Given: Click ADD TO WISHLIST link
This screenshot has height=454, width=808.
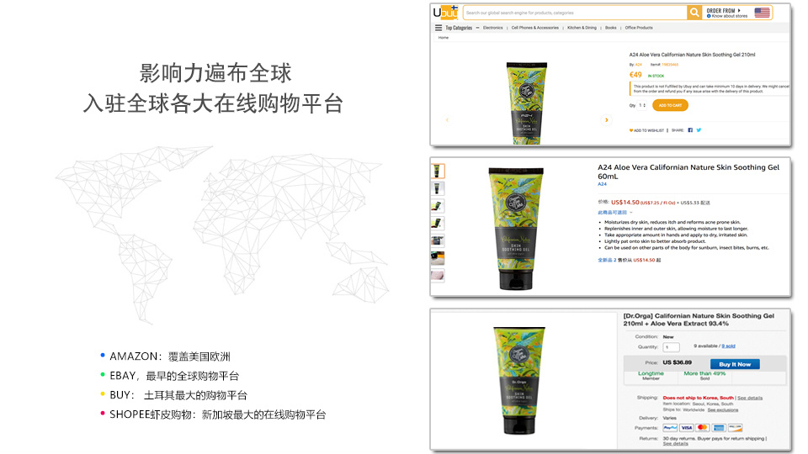Looking at the screenshot, I should tap(646, 130).
